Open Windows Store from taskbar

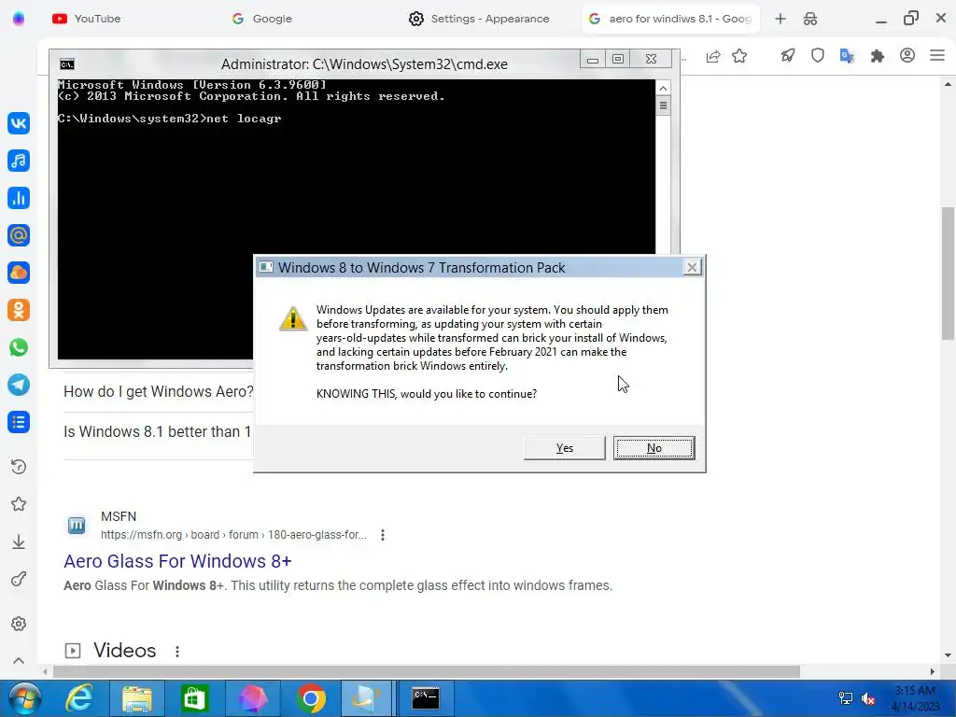point(195,698)
